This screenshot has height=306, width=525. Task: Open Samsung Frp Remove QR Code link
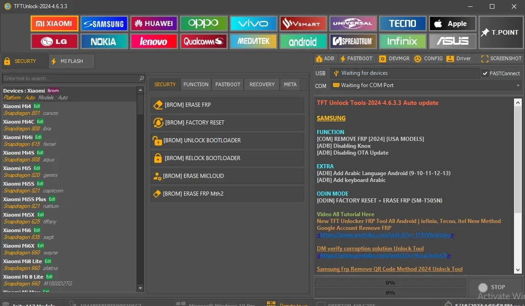click(390, 269)
